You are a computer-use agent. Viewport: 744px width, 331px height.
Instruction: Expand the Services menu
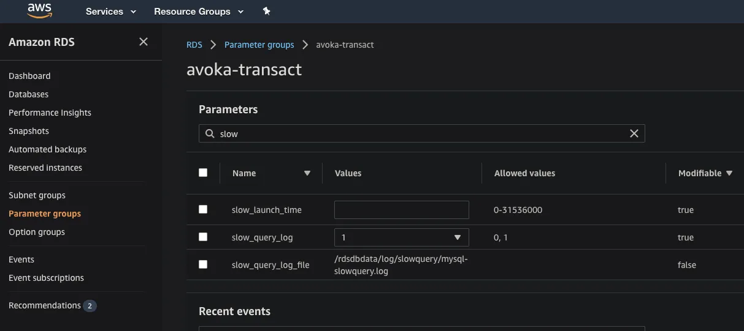tap(111, 12)
